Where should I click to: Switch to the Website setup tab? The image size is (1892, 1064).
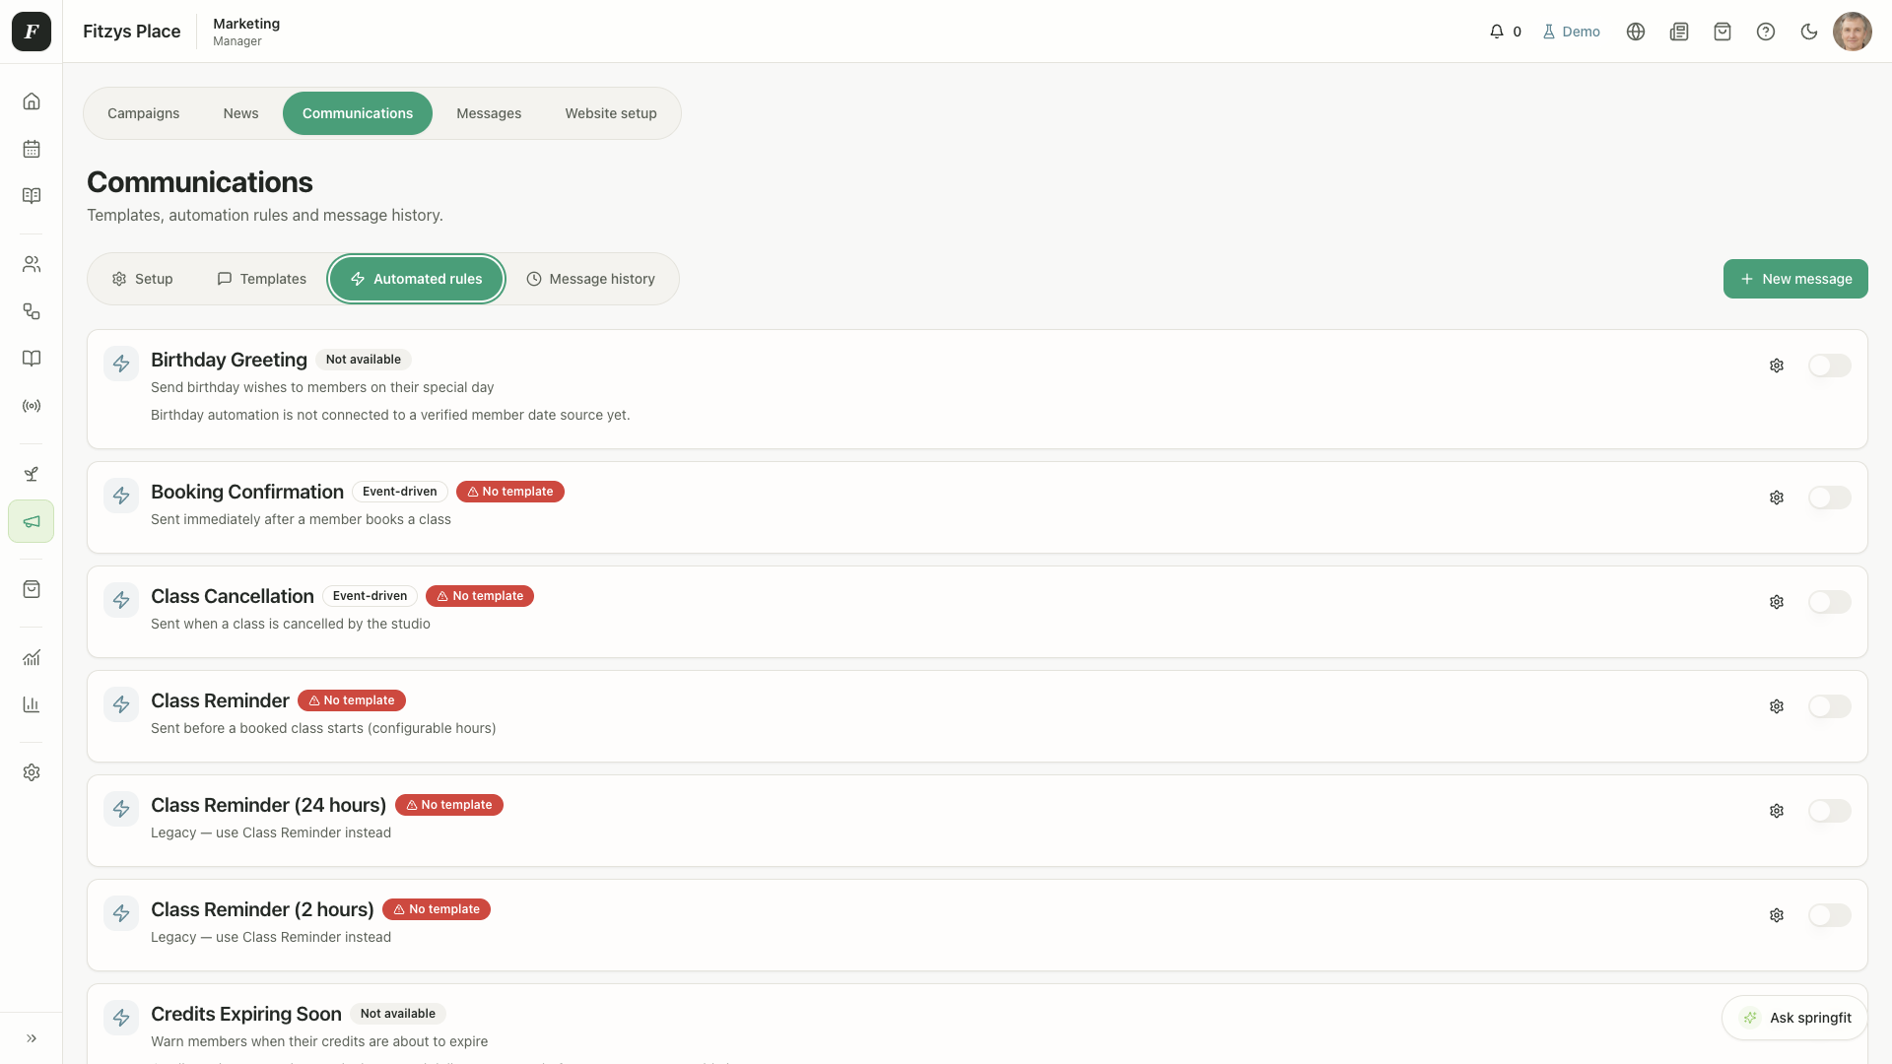(611, 113)
